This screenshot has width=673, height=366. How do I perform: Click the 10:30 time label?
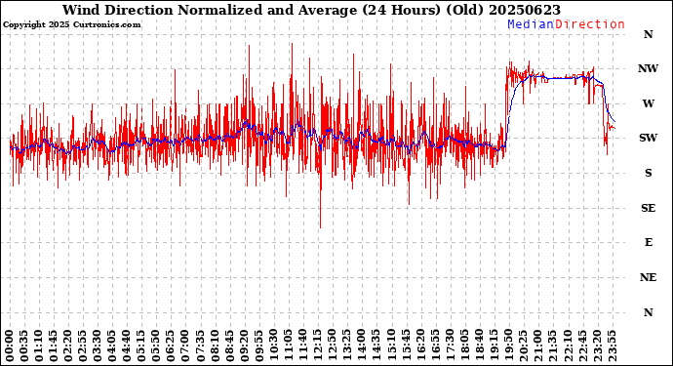[273, 346]
